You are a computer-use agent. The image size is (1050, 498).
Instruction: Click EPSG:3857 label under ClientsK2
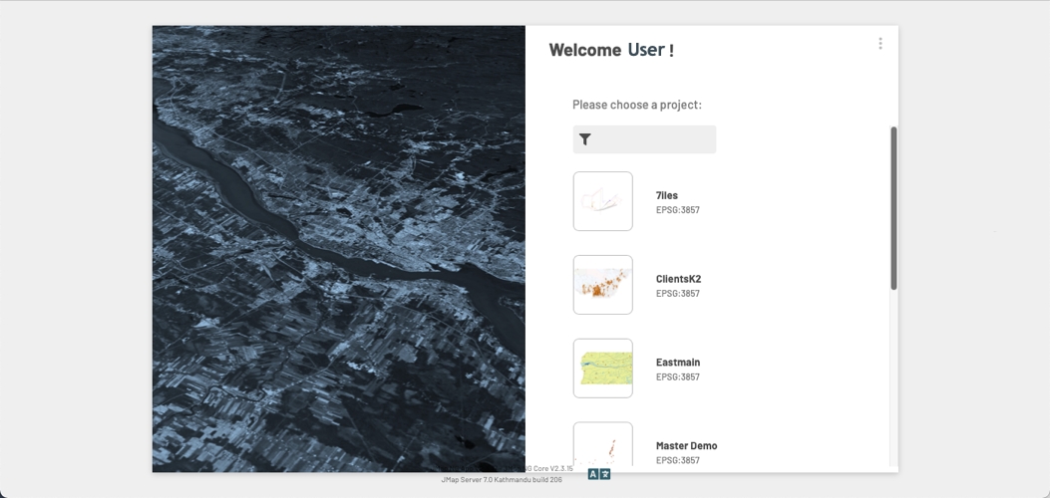coord(678,294)
